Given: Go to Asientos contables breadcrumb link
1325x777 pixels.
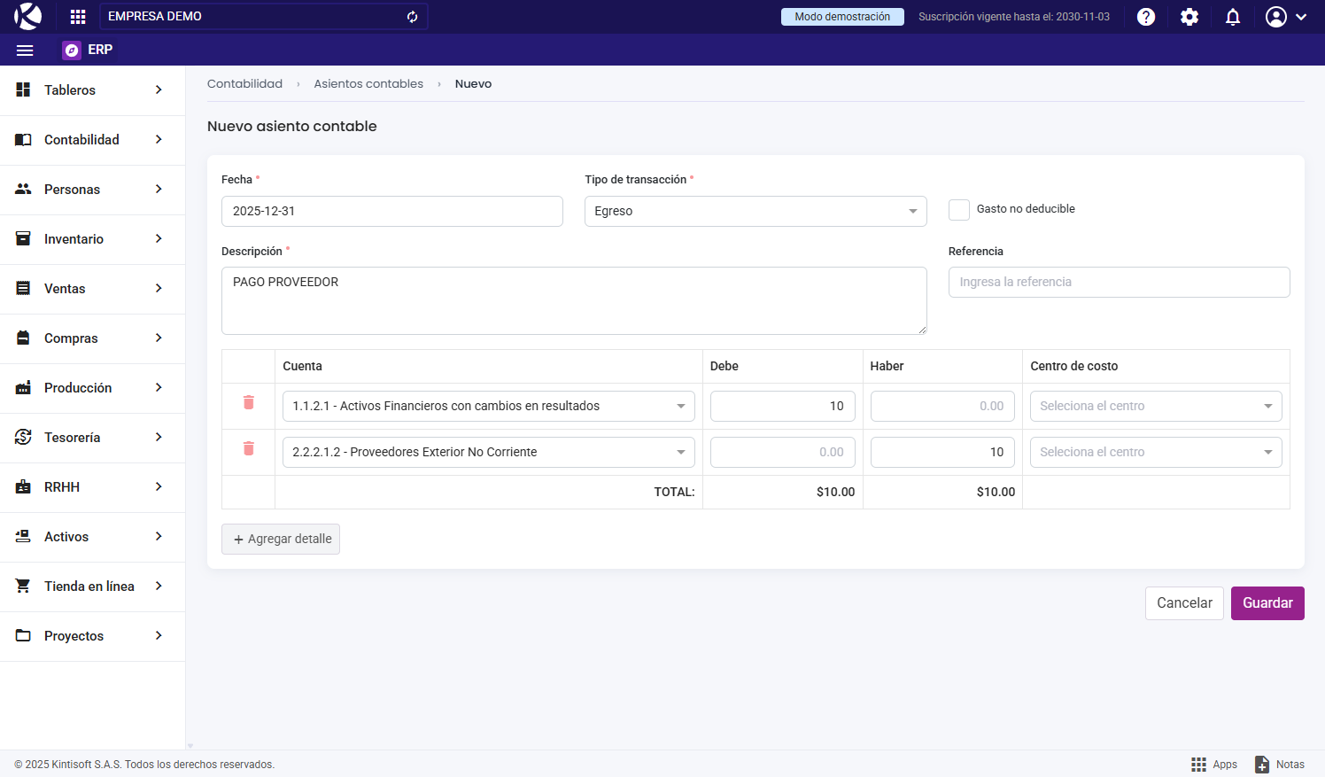Looking at the screenshot, I should [368, 84].
